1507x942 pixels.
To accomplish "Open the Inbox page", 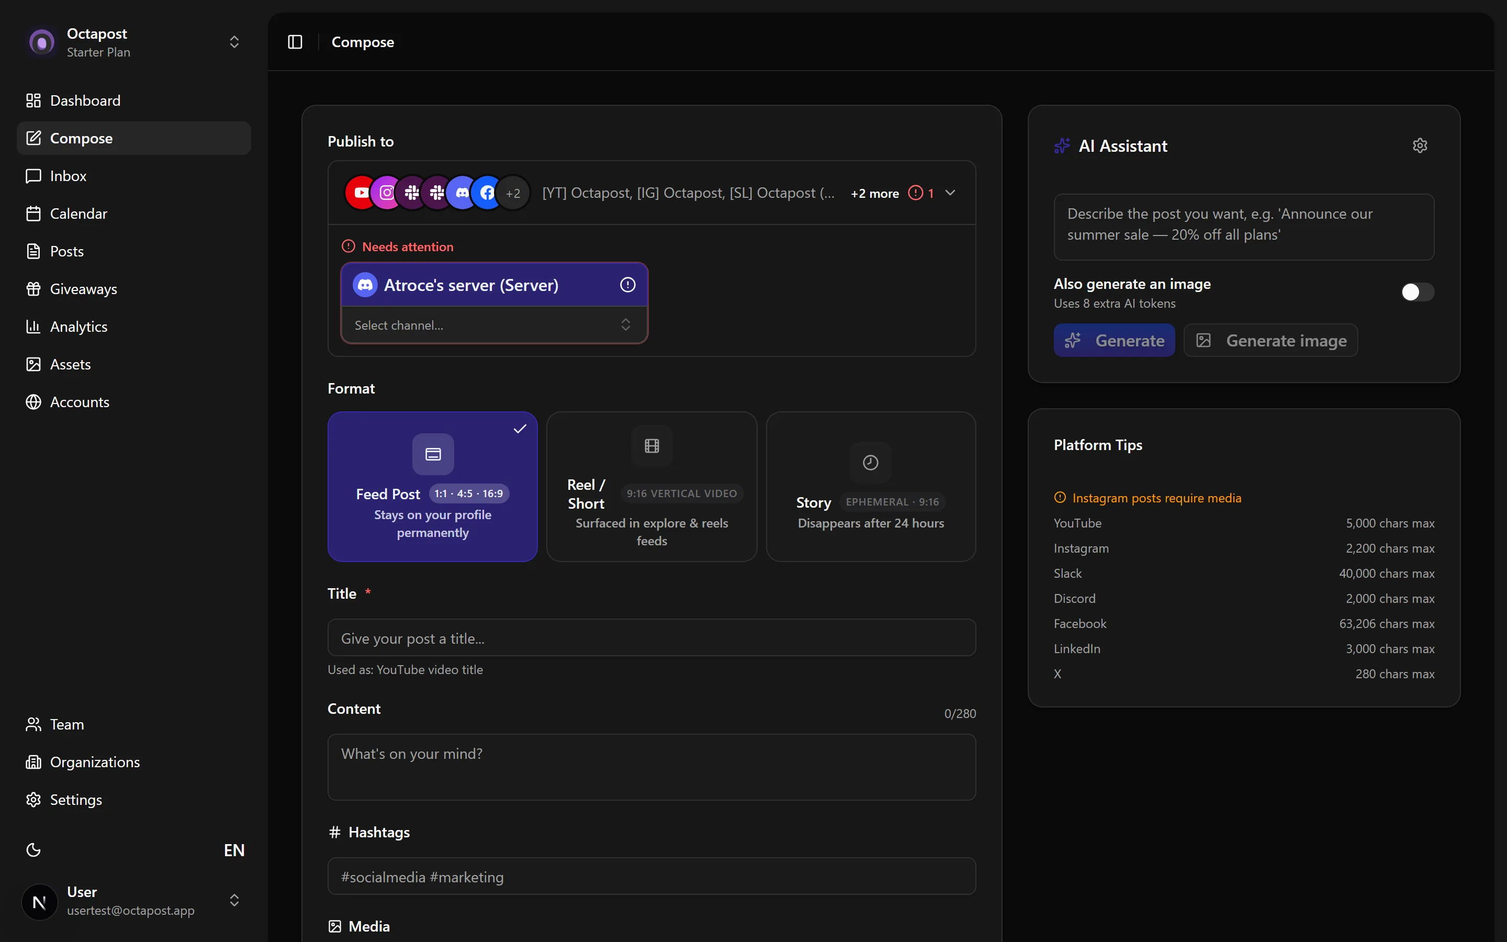I will pos(134,176).
